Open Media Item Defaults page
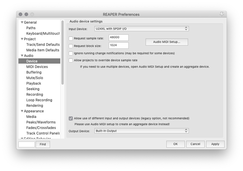 point(43,50)
